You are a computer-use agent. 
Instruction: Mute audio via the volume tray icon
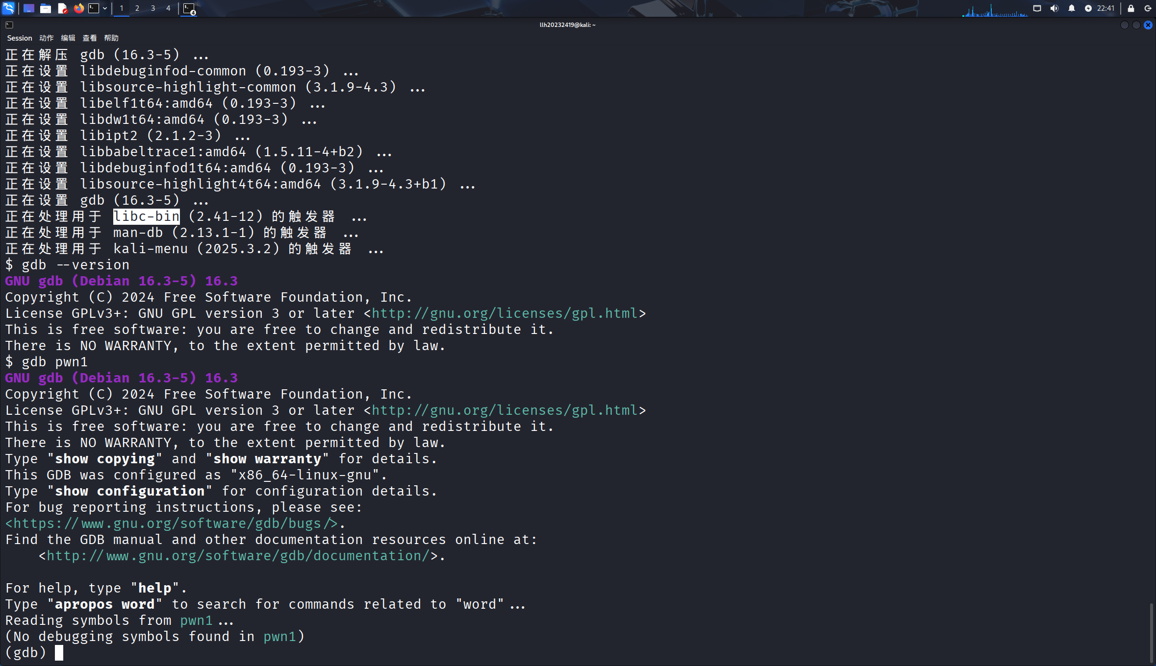pos(1055,8)
